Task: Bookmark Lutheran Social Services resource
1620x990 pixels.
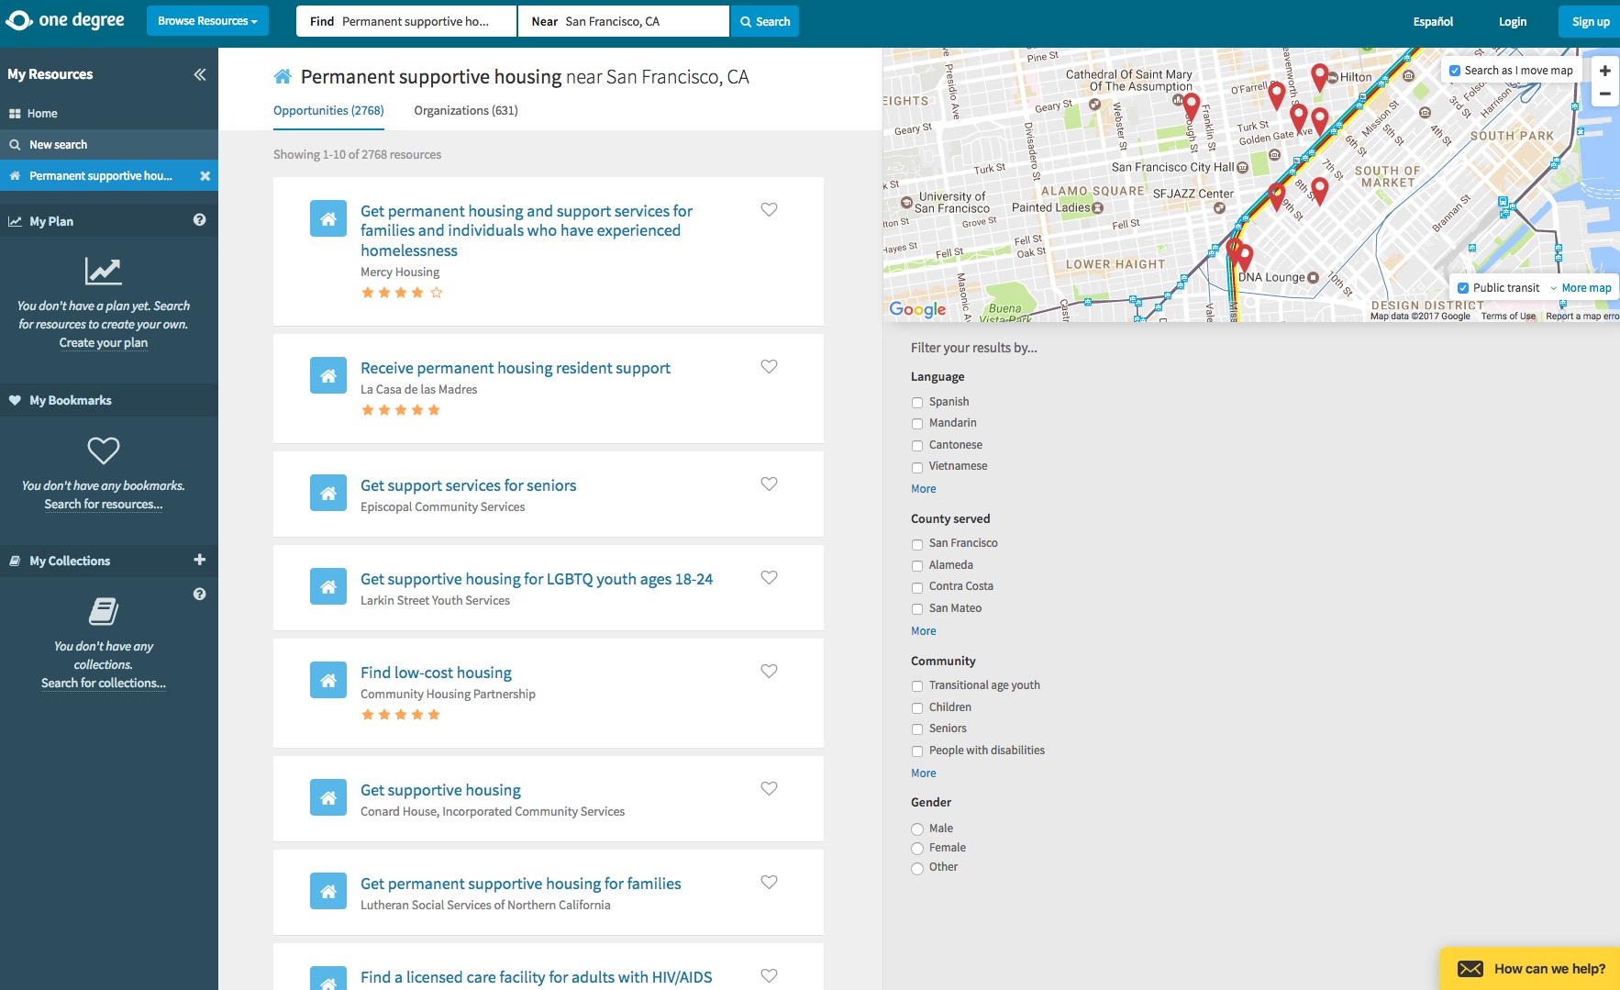Action: pyautogui.click(x=769, y=882)
